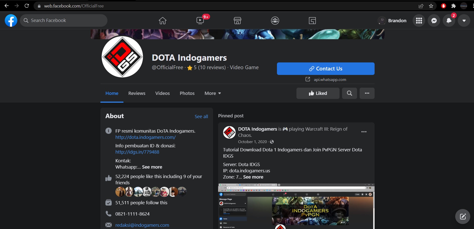Click the browser Back arrow
This screenshot has height=229, width=474.
pos(7,6)
